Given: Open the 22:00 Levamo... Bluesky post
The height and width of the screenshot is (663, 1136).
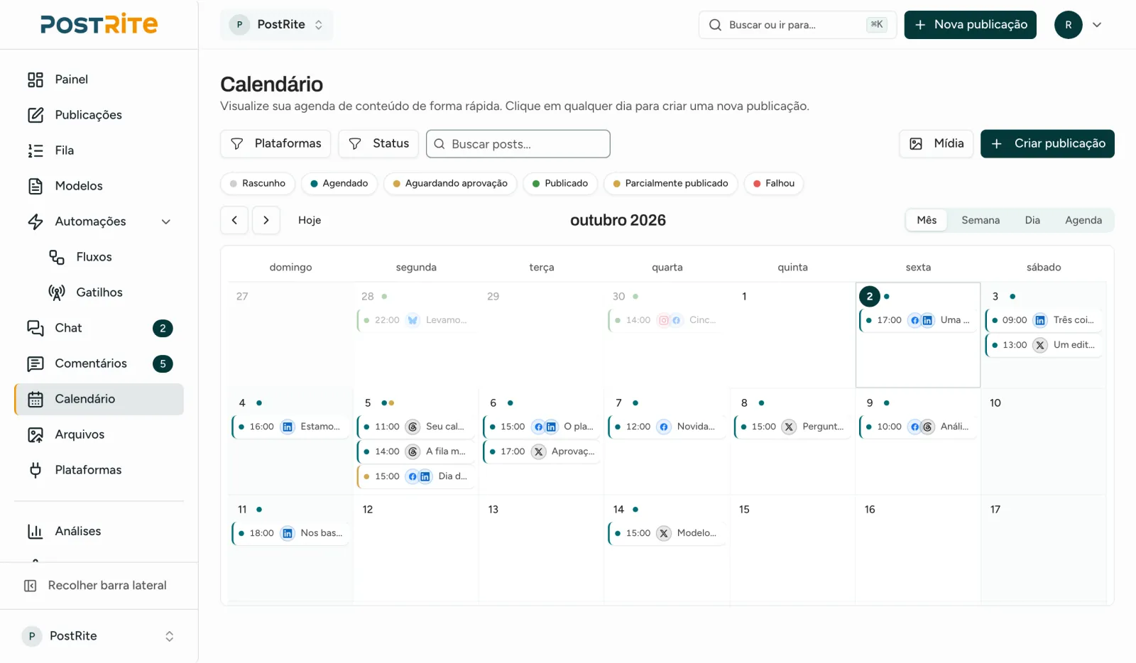Looking at the screenshot, I should (416, 320).
